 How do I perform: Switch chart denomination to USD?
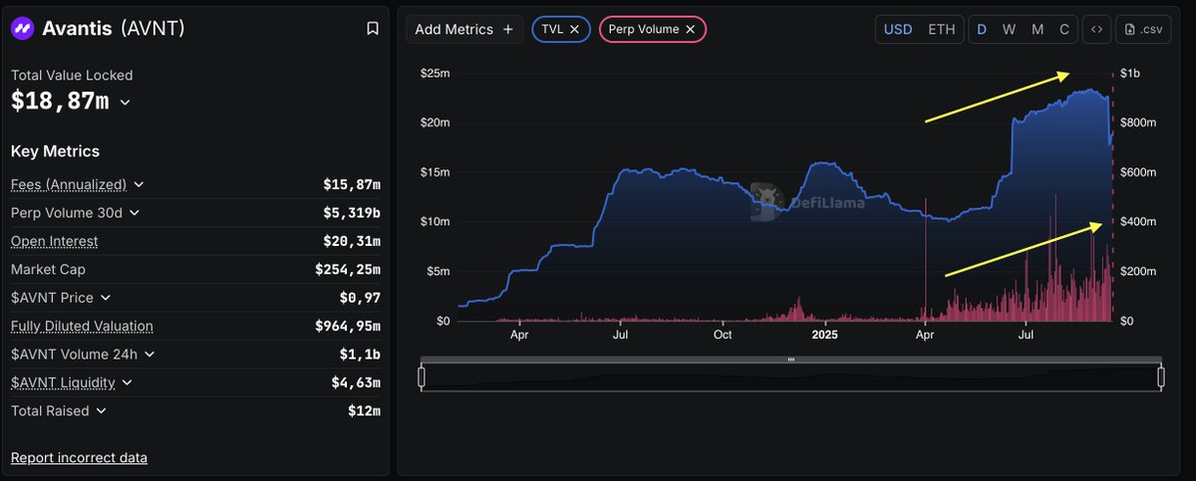[x=898, y=29]
